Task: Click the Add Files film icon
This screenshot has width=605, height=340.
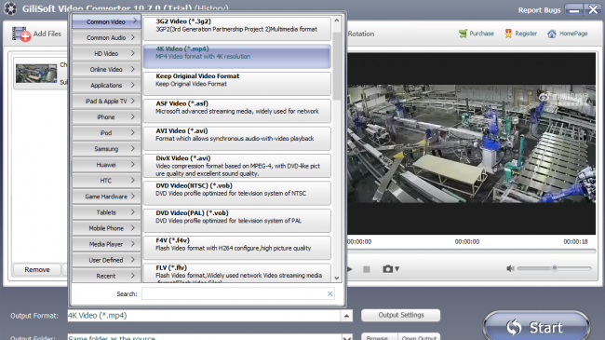Action: [x=21, y=34]
